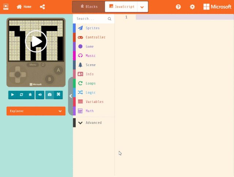Open the Music category
This screenshot has width=234, height=177.
94,56
